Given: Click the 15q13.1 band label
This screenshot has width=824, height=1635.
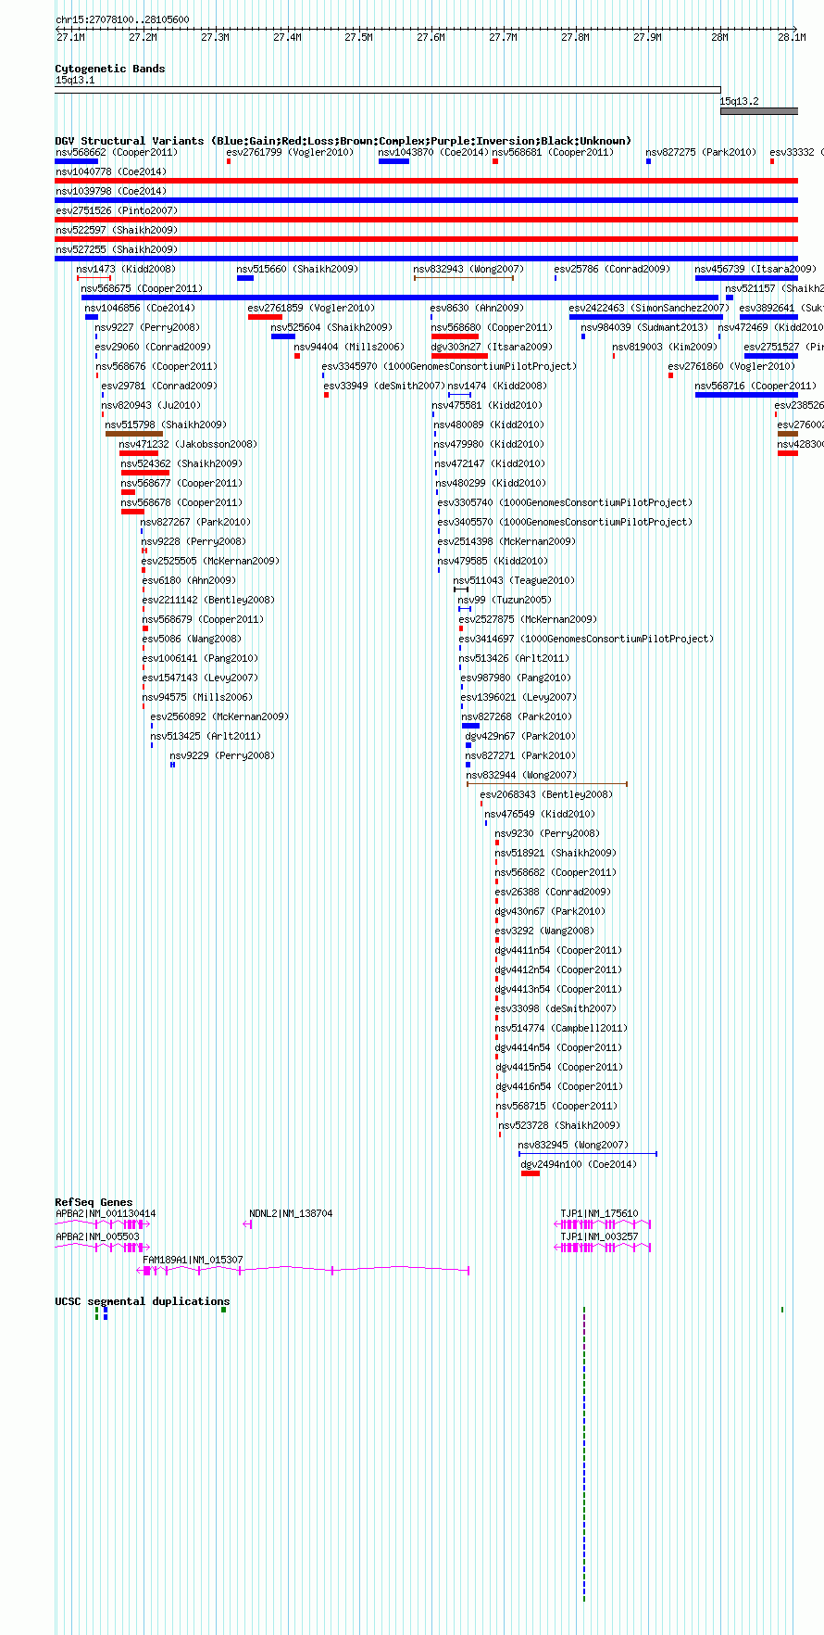Looking at the screenshot, I should [75, 80].
